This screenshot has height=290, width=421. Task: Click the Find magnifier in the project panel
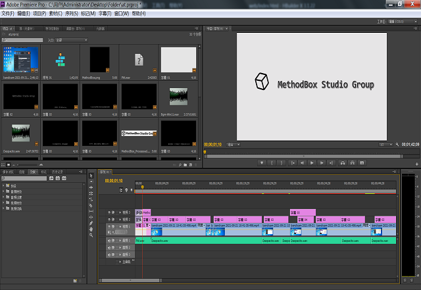pos(180,165)
